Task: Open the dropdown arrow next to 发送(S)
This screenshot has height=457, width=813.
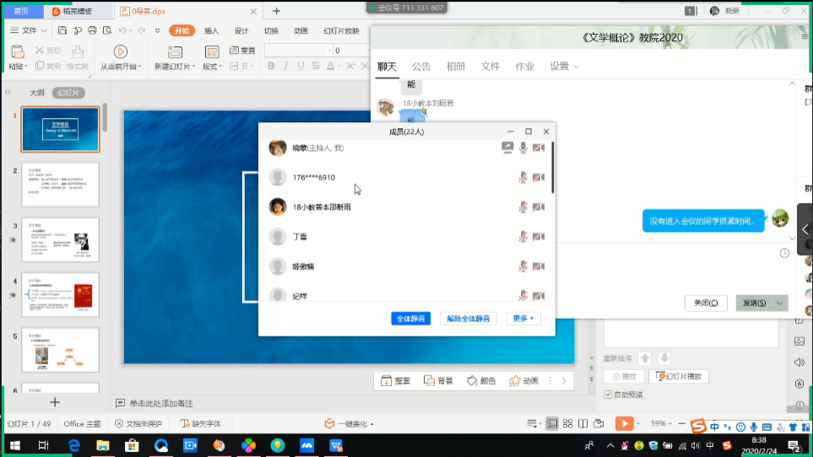Action: (x=779, y=303)
